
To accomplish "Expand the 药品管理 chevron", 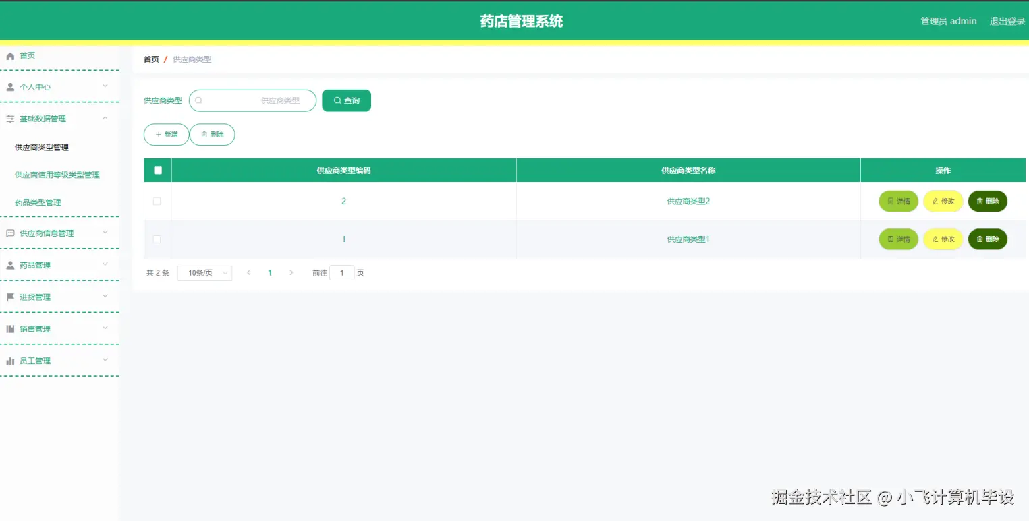I will [x=105, y=264].
